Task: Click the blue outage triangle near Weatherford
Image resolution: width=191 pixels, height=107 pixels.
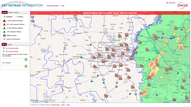Action: (x=81, y=57)
